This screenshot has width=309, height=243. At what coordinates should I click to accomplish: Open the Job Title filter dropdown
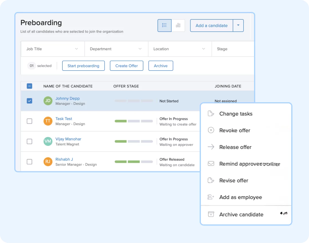click(x=53, y=49)
